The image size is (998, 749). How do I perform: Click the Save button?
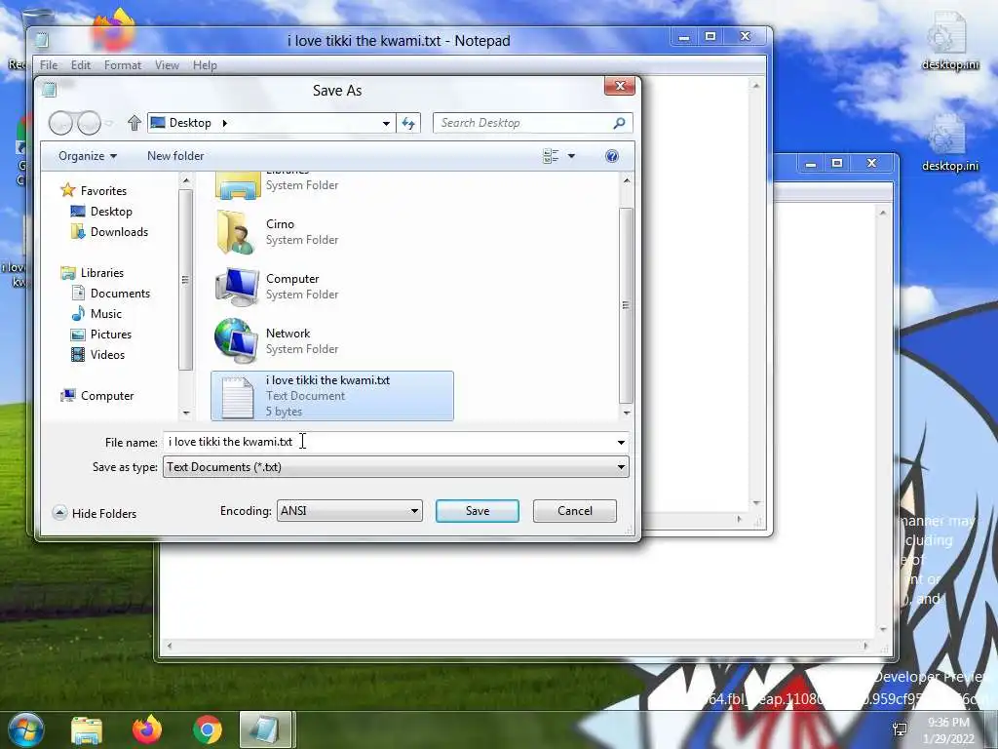[478, 511]
